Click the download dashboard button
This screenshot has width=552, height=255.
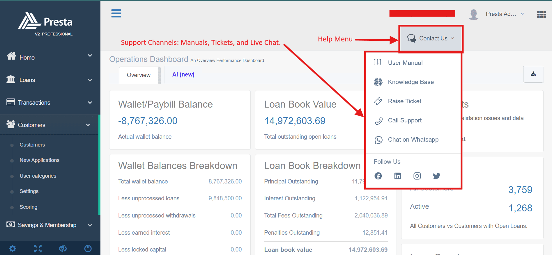tap(533, 74)
